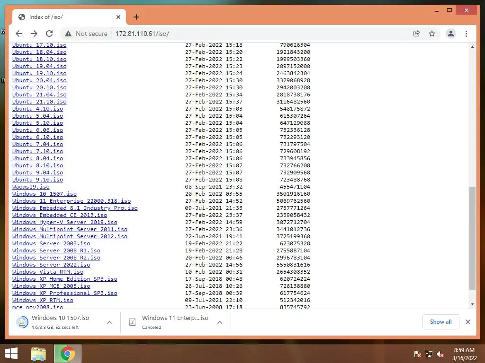485x363 pixels.
Task: Share this page via share icon
Action: pyautogui.click(x=417, y=34)
